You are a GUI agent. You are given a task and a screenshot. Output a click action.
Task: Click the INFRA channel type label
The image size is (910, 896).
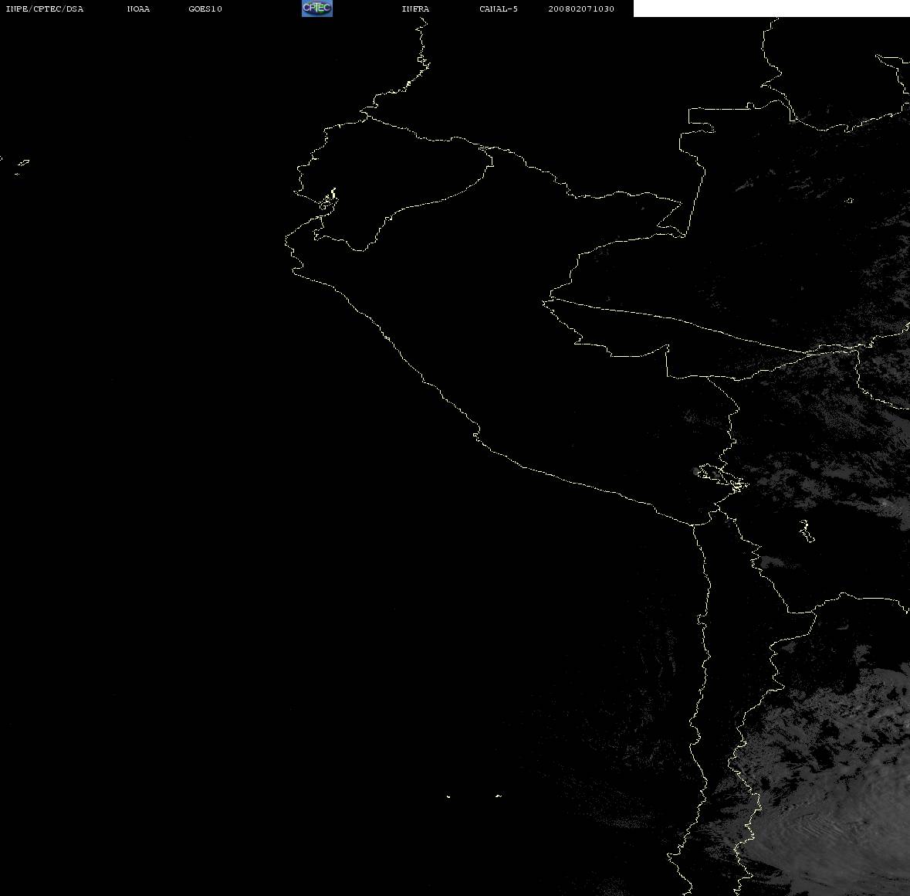[415, 8]
